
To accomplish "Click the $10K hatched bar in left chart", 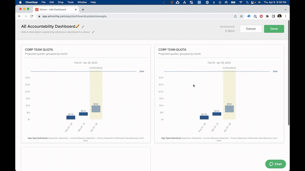I will coord(96,109).
